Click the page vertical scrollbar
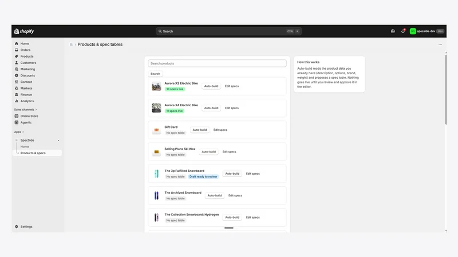 tap(446, 90)
